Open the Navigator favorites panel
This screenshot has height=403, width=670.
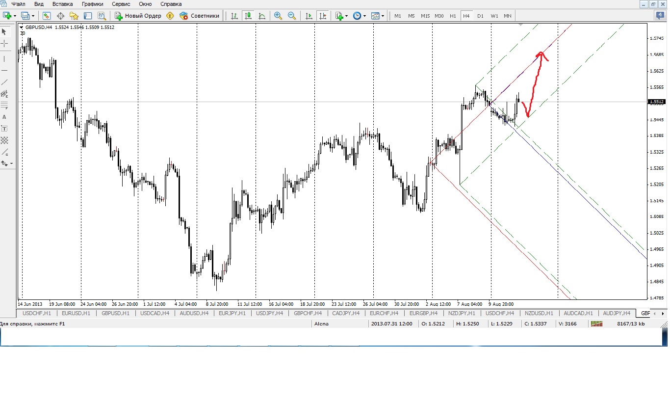point(74,16)
